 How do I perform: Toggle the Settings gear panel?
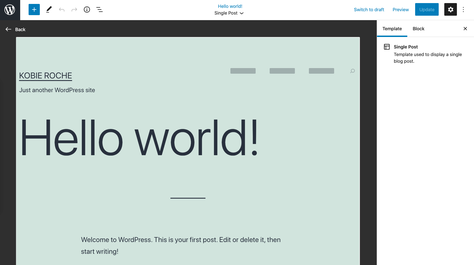450,10
